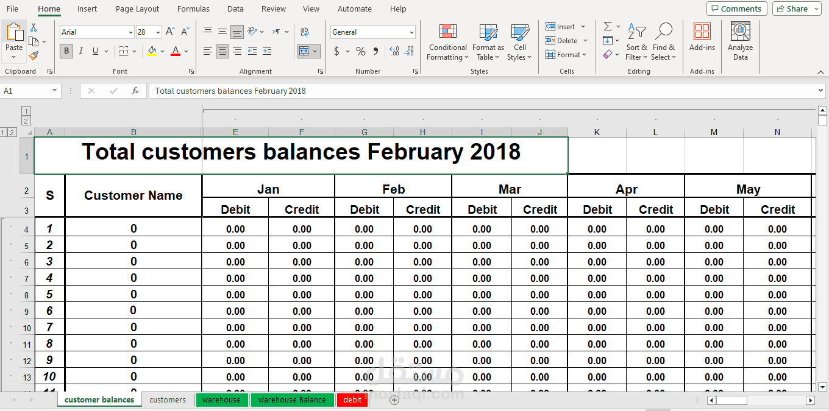Open the Sort & Filter tool
Screen dimensions: 829x411
(x=636, y=41)
